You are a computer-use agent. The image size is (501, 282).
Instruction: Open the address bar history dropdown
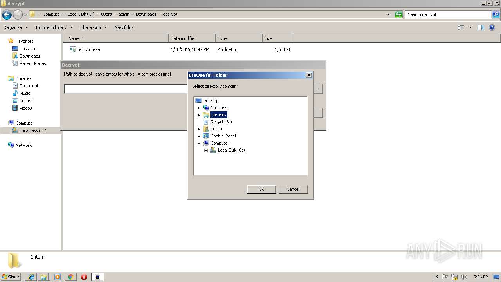click(389, 14)
